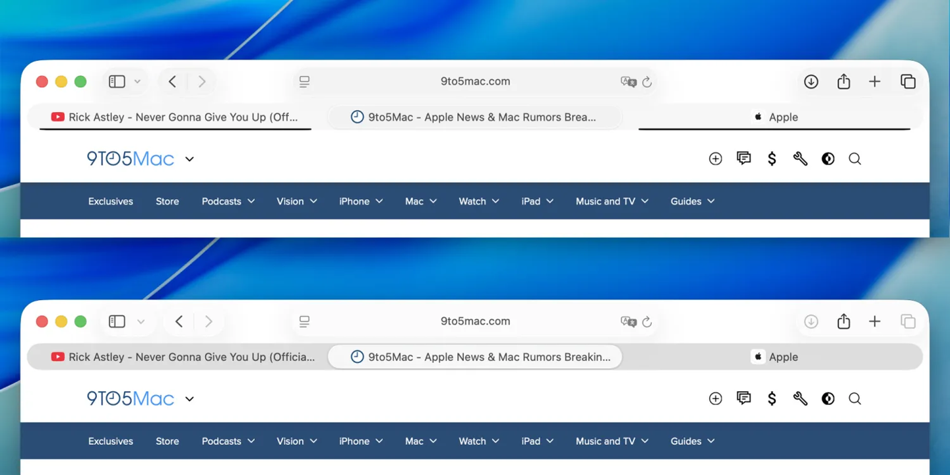This screenshot has width=950, height=475.
Task: Open the Exclusives section link
Action: [110, 201]
